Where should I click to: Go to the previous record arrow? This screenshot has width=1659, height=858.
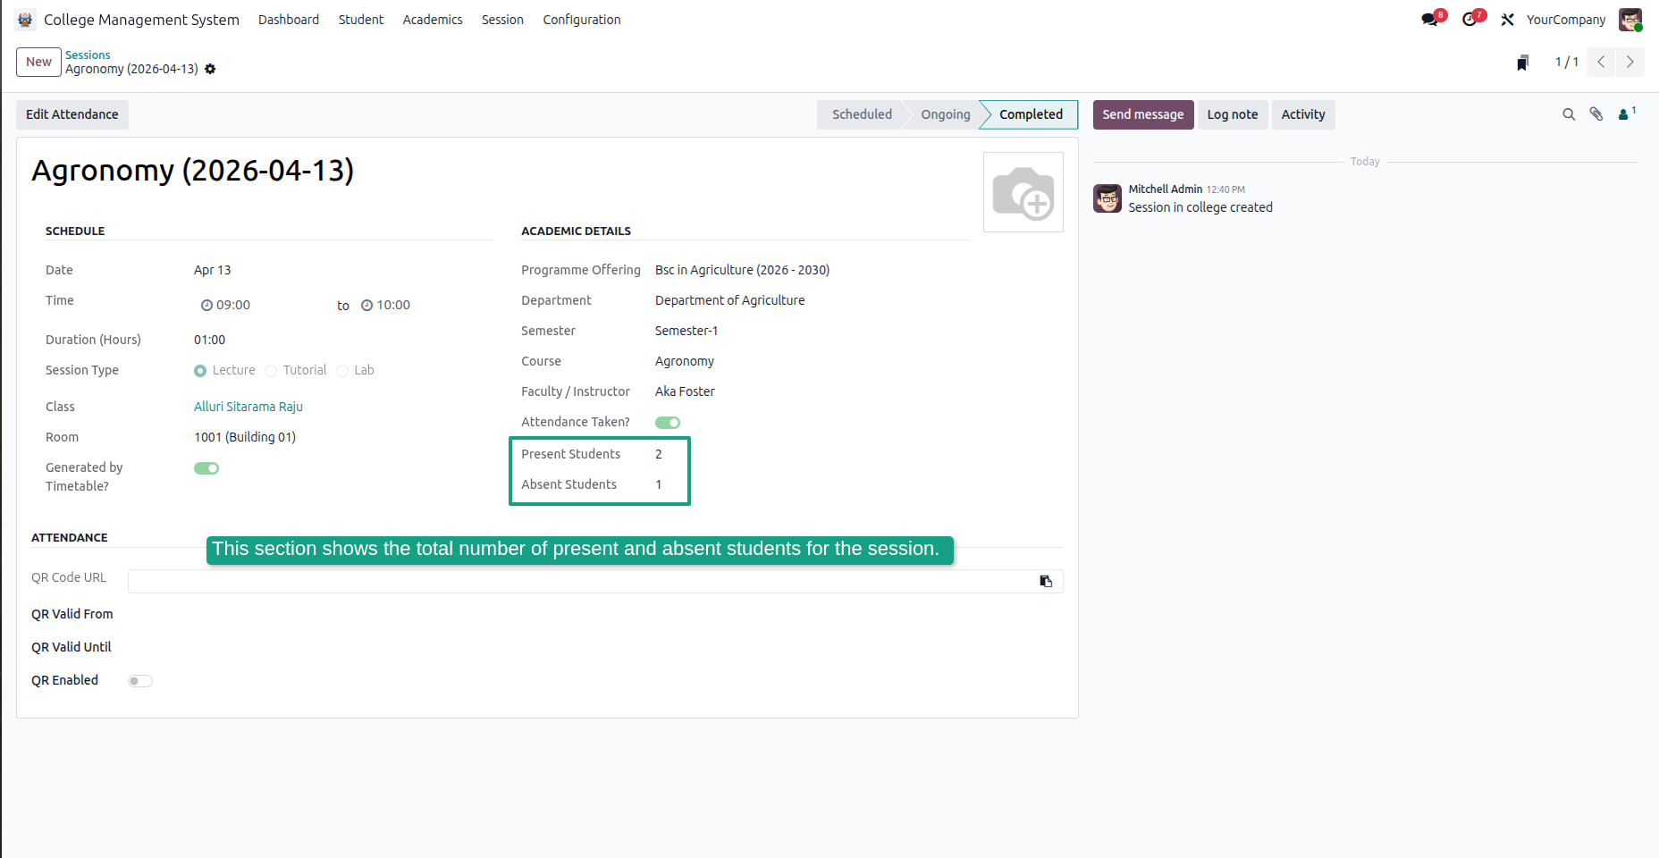[x=1601, y=62]
